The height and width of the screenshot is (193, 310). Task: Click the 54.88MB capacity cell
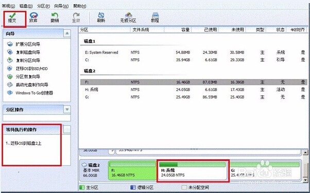point(183,52)
